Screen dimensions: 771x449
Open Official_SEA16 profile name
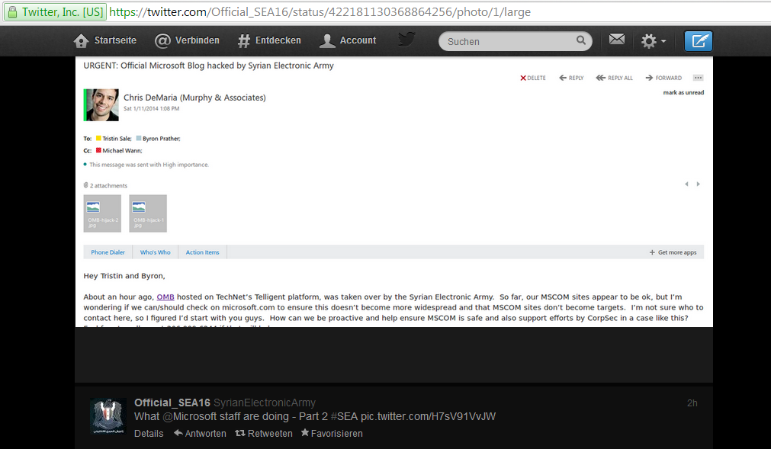tap(172, 402)
